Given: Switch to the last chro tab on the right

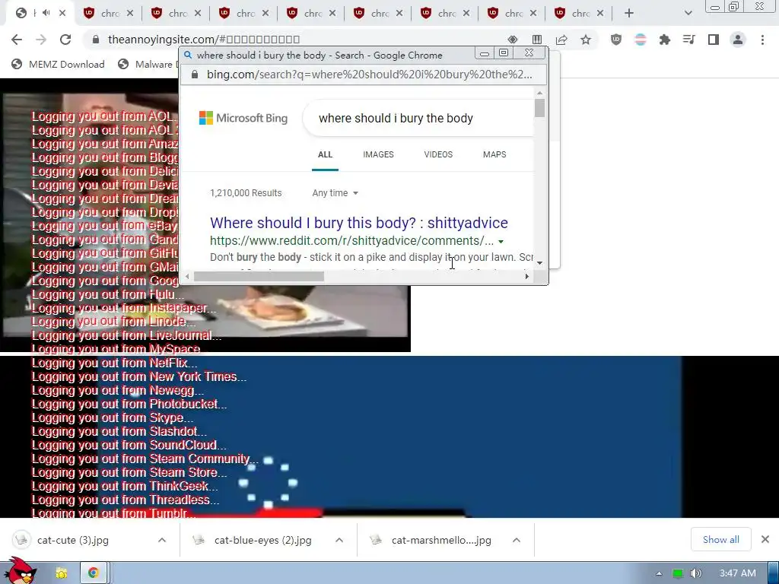Looking at the screenshot, I should tap(579, 14).
